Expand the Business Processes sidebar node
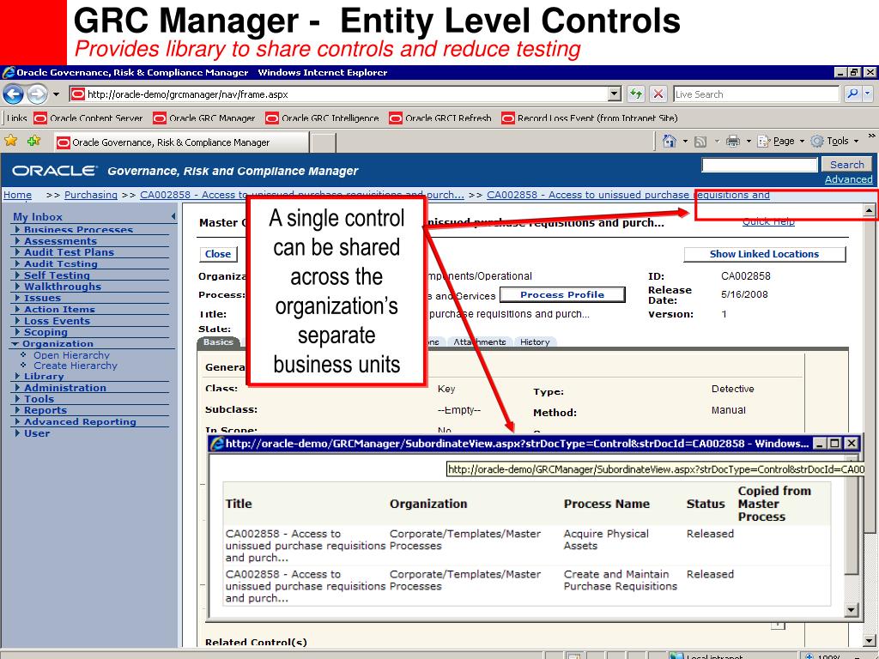The width and height of the screenshot is (879, 659). 17,229
